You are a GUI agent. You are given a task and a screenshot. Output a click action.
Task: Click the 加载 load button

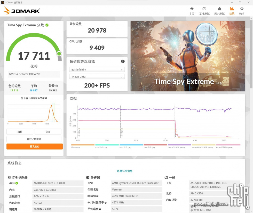point(20,132)
